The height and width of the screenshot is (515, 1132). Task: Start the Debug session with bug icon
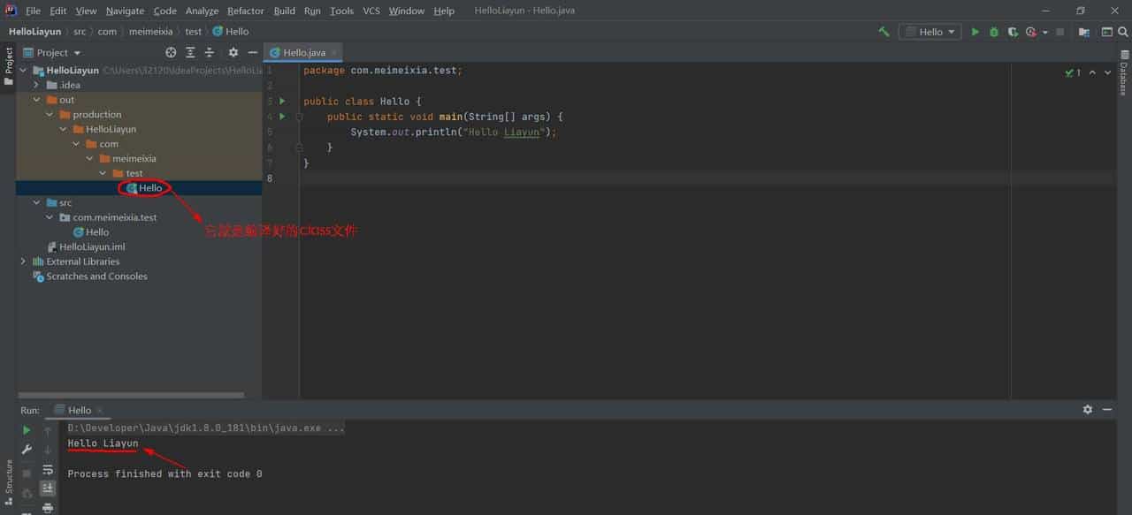click(994, 31)
